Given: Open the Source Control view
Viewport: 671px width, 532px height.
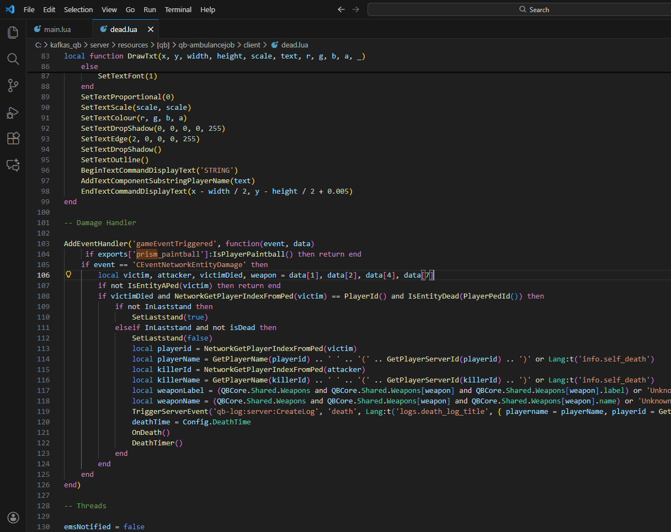Looking at the screenshot, I should (x=13, y=86).
